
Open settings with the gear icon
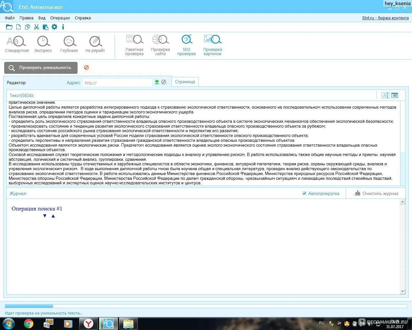54,27
